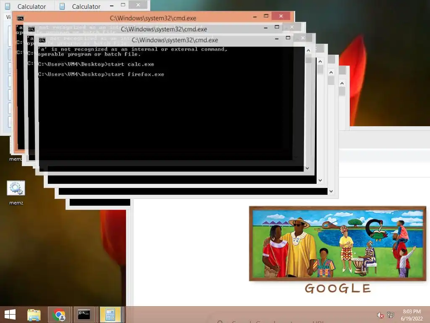The height and width of the screenshot is (323, 430).
Task: Click front cmd scrollbar up arrow
Action: [x=308, y=50]
